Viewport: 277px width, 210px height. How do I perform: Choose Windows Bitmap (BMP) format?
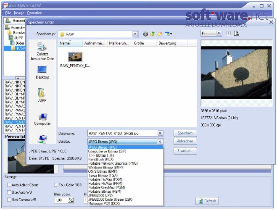click(125, 167)
